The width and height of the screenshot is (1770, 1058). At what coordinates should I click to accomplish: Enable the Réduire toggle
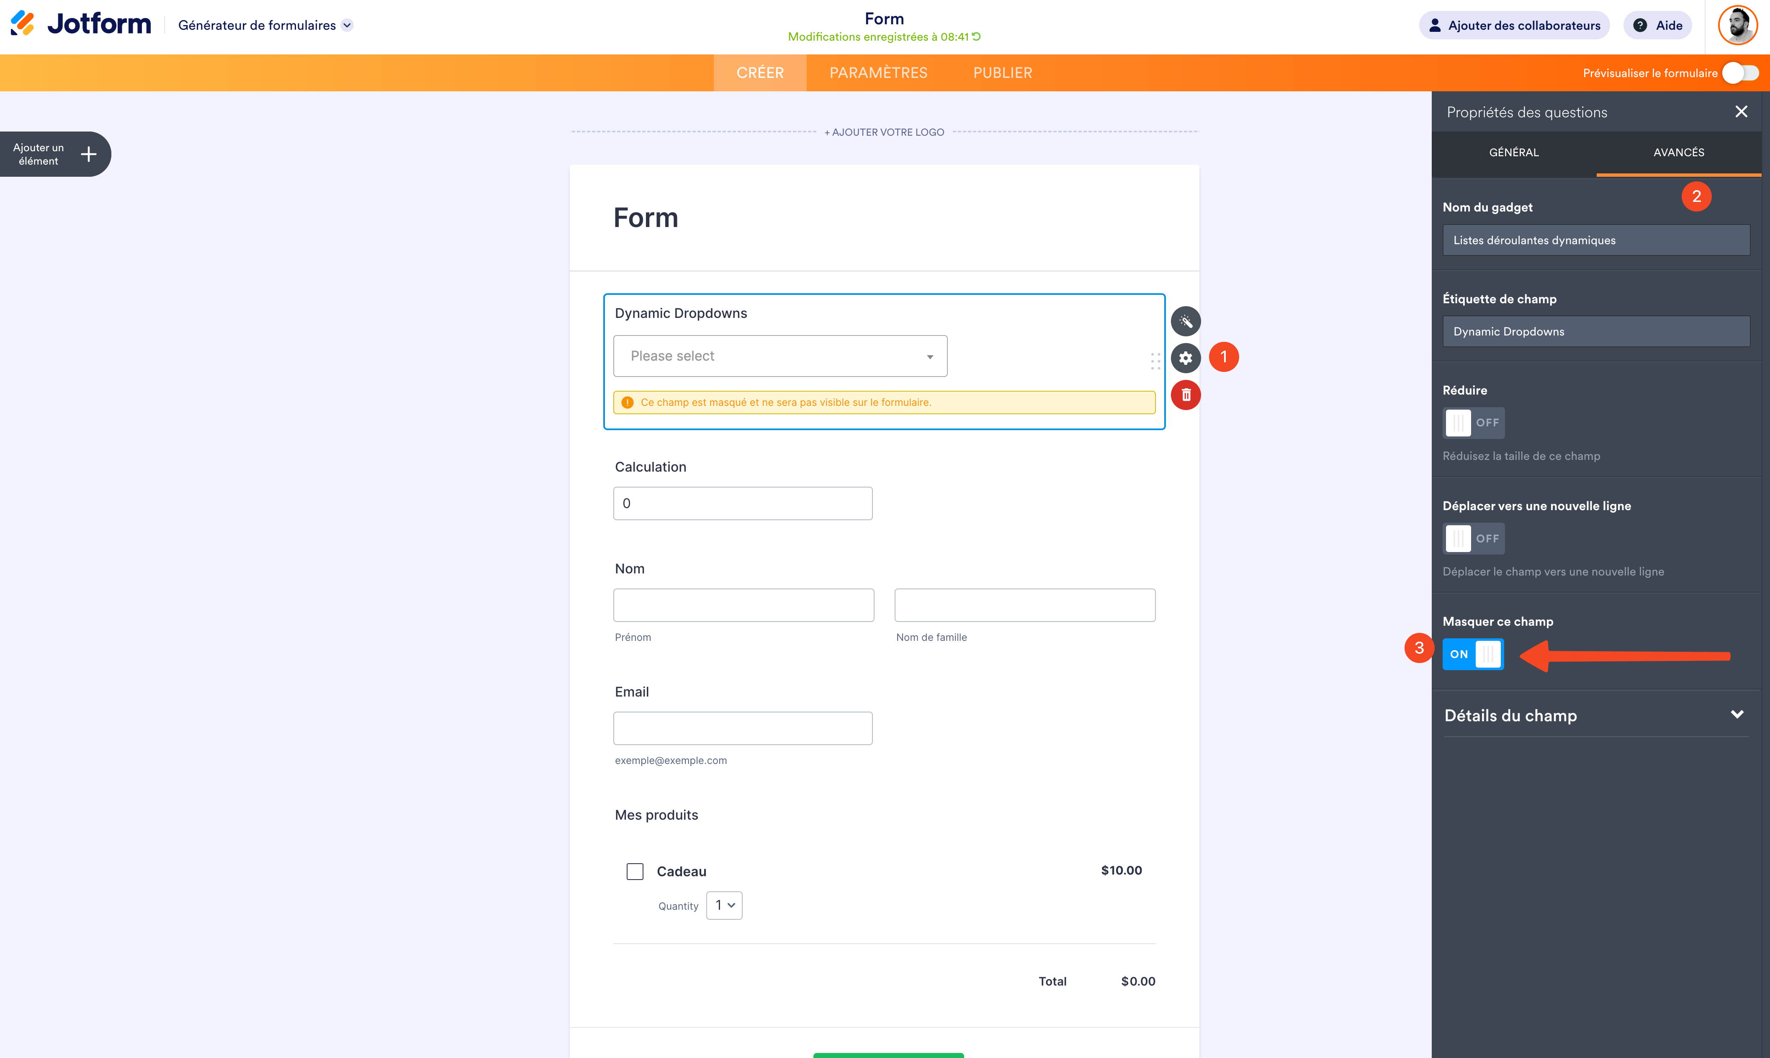point(1473,423)
